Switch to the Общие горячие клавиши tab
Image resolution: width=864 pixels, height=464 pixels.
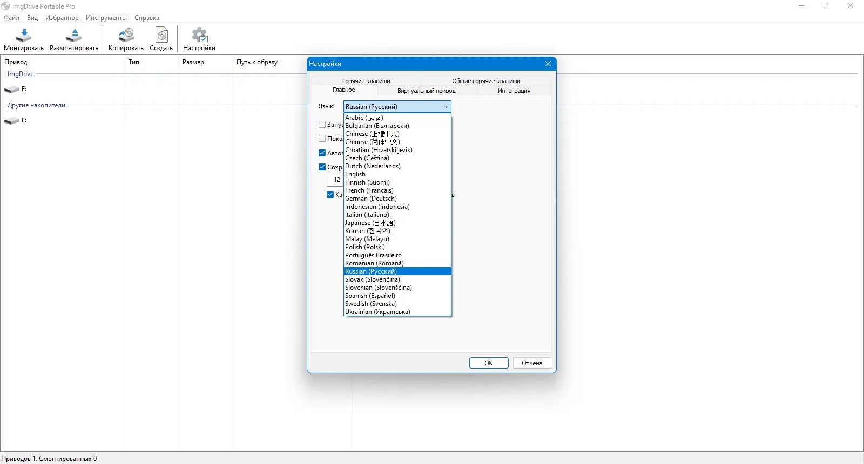(486, 81)
